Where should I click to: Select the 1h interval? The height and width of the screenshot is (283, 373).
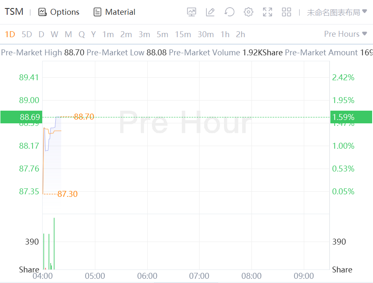[225, 35]
